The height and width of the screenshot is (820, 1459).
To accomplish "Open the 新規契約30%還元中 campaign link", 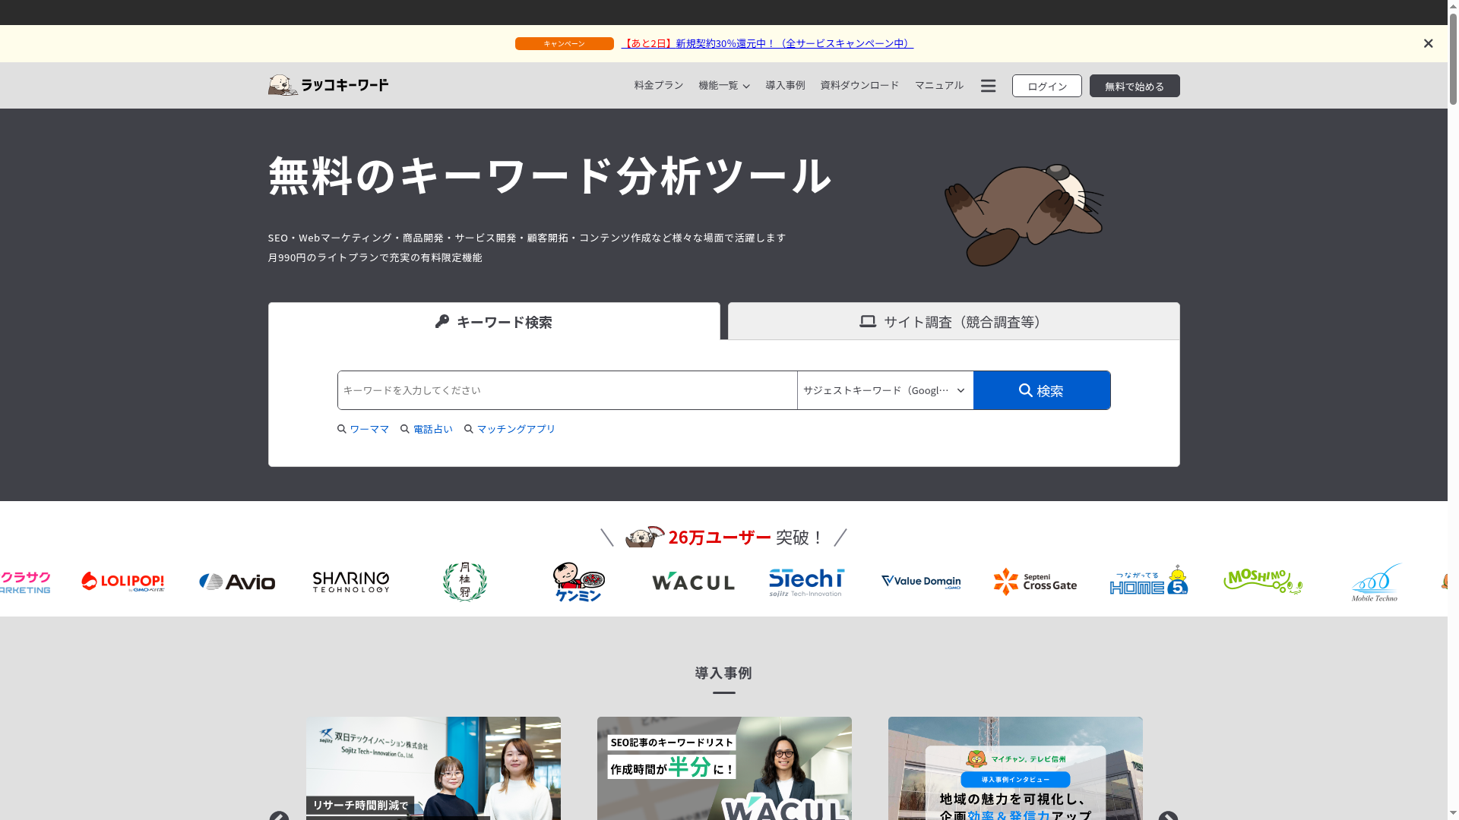I will point(767,43).
